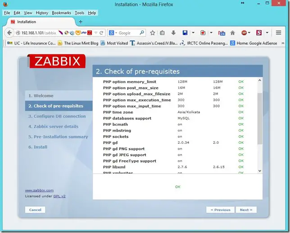290x233 pixels.
Task: Click 'PHP gd FreeType support' row label
Action: click(x=130, y=161)
